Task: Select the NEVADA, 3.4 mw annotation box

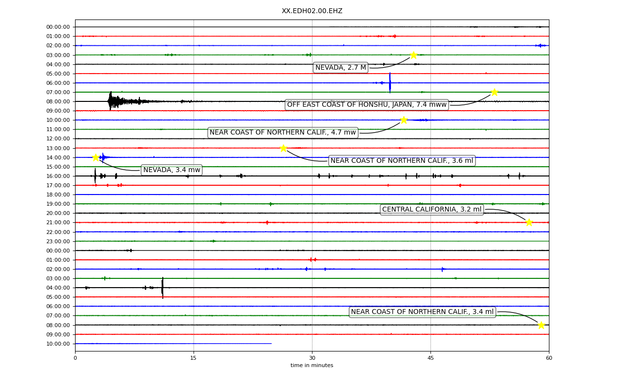Action: pyautogui.click(x=172, y=170)
